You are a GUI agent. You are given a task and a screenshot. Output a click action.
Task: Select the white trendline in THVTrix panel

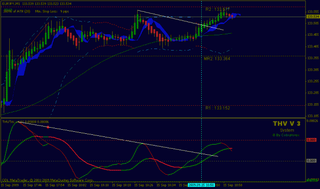(x=118, y=139)
